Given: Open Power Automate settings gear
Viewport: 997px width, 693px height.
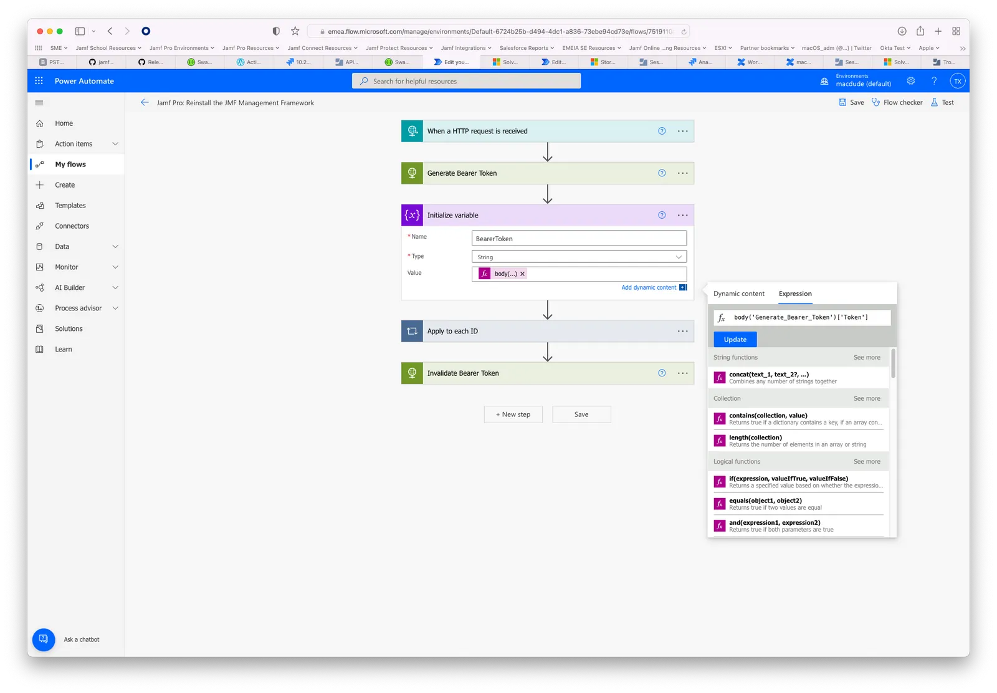Looking at the screenshot, I should pyautogui.click(x=910, y=80).
